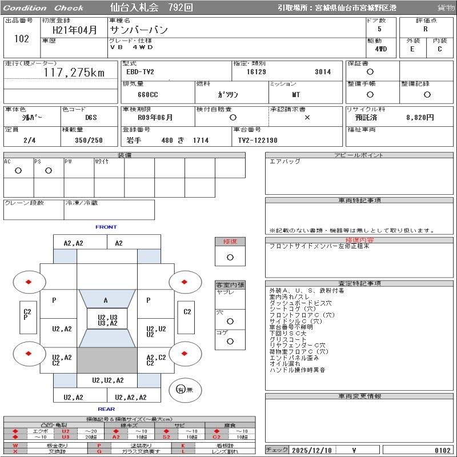Select the P legend box for 塗装あり

pos(99,445)
